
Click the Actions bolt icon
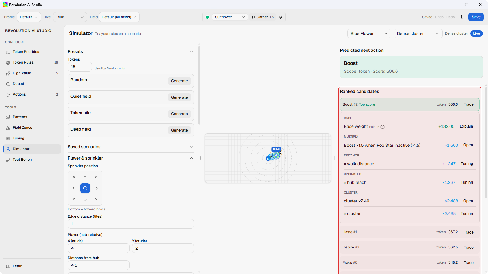pos(8,95)
